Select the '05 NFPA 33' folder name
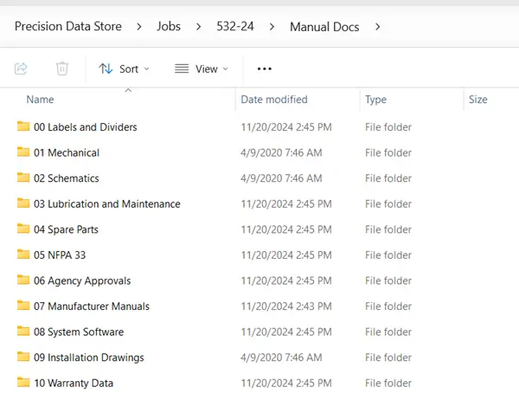 coord(60,255)
